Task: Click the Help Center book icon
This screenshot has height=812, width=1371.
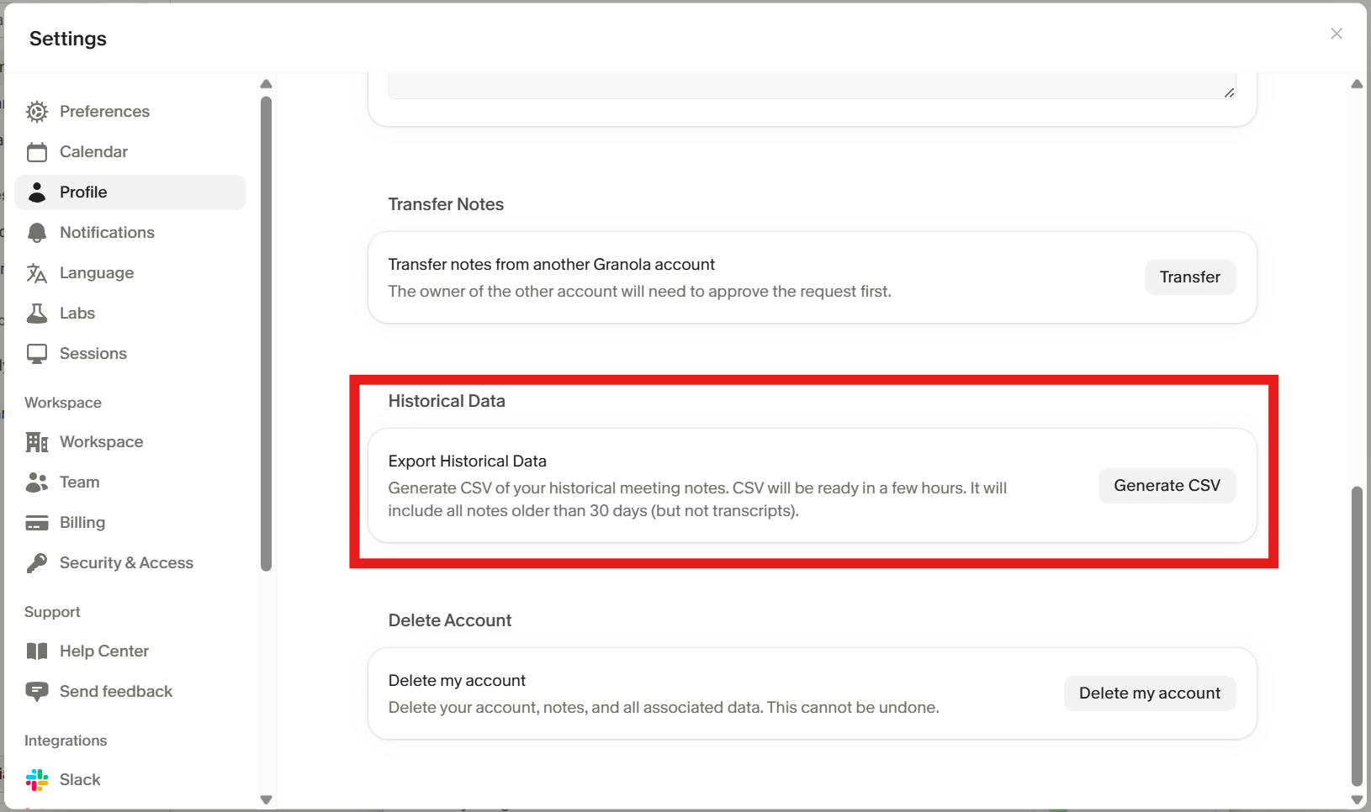Action: (x=37, y=651)
